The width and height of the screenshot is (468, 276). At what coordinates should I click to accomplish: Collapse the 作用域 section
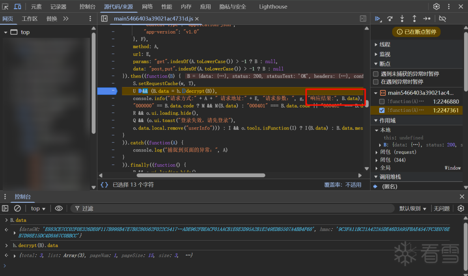tap(376, 120)
